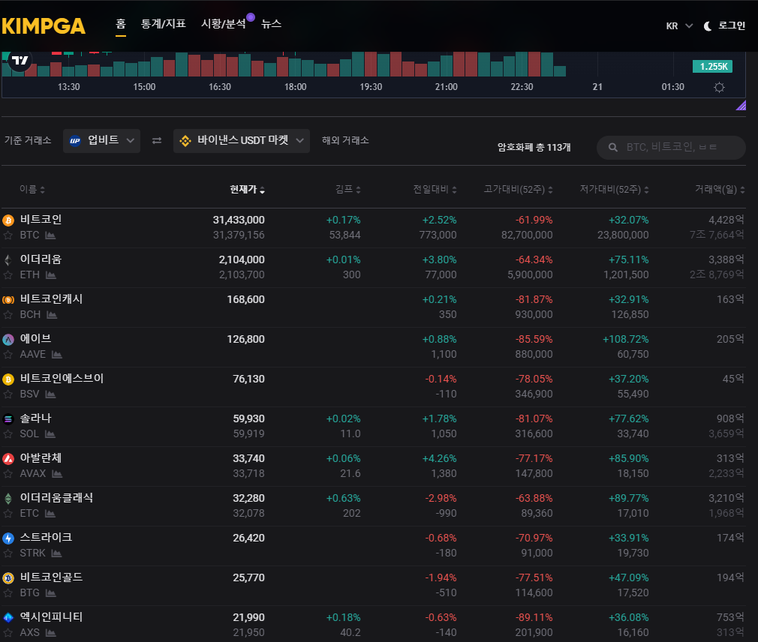The width and height of the screenshot is (758, 642).
Task: Open ETC chart icon
Action: click(x=50, y=514)
